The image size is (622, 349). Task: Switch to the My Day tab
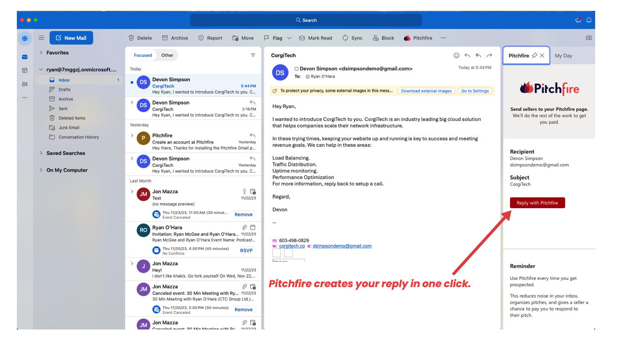click(x=564, y=56)
